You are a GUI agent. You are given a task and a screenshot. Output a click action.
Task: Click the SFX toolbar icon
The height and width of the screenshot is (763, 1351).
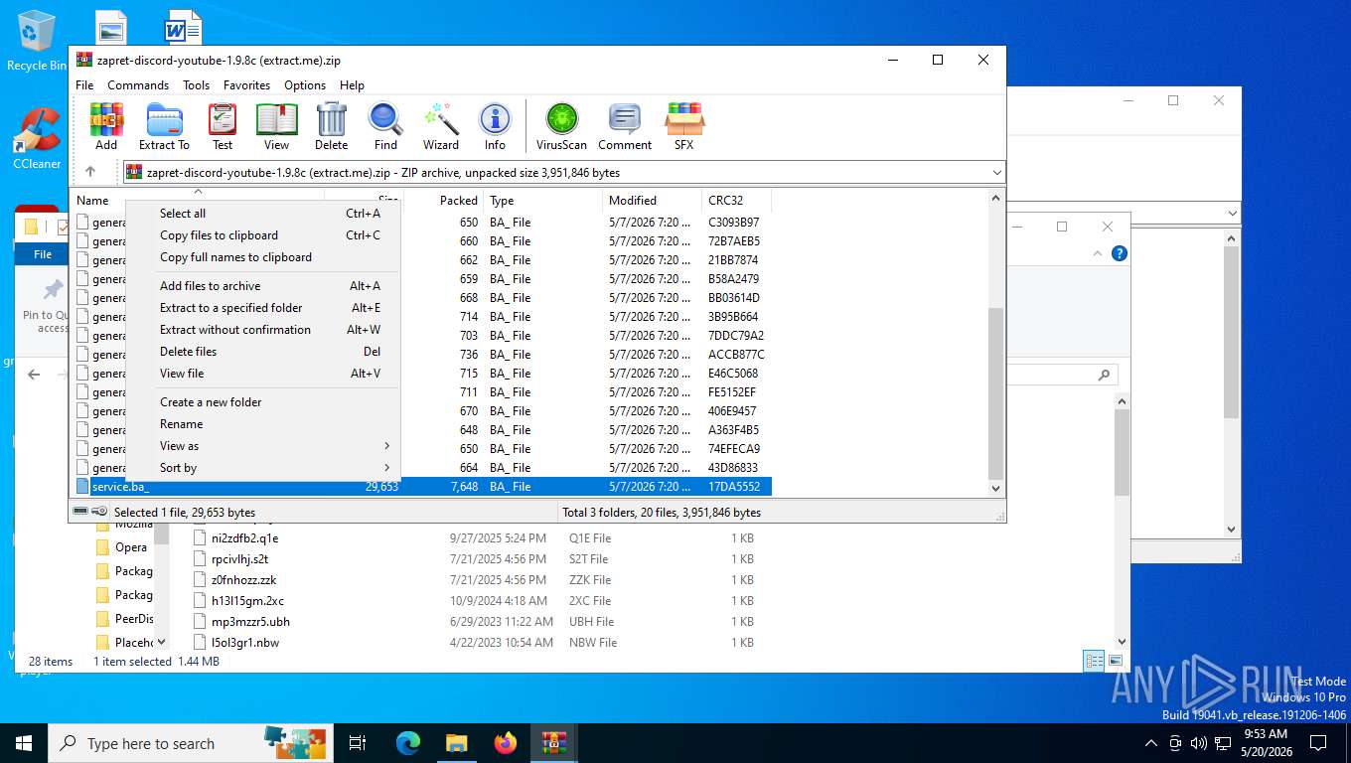[683, 126]
